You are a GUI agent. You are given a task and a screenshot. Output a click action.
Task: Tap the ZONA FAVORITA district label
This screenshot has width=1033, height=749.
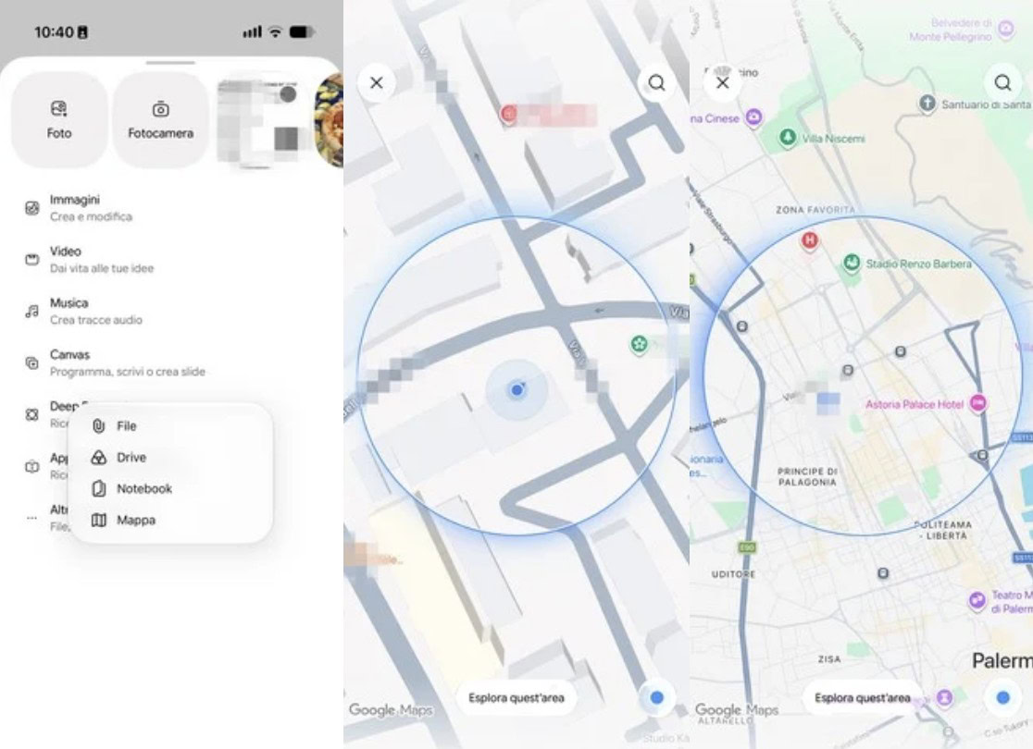pos(815,210)
